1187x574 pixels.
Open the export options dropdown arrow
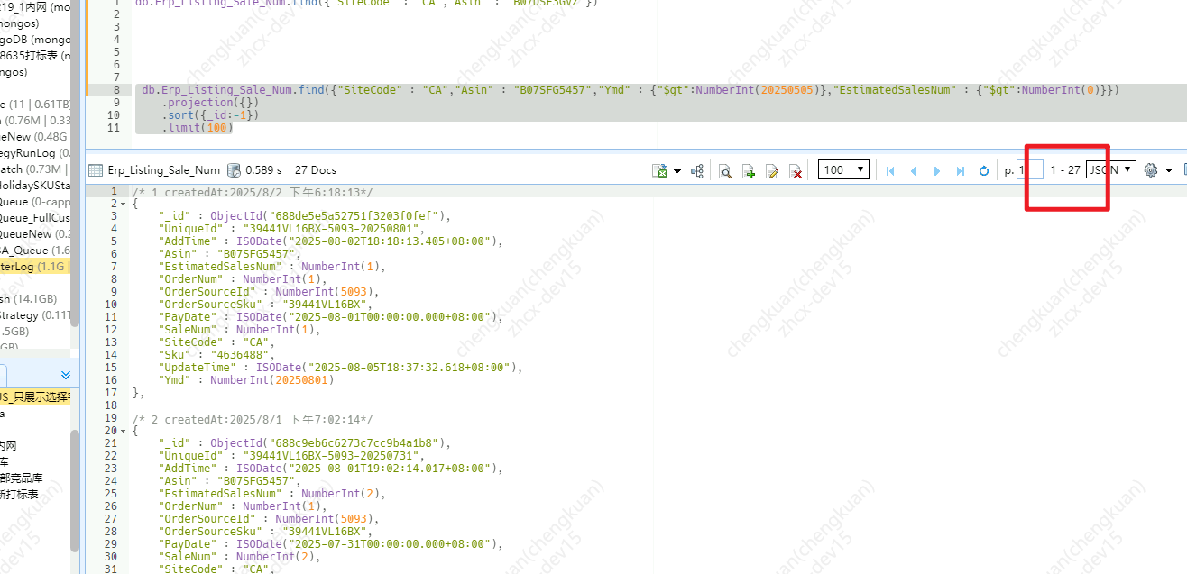677,170
